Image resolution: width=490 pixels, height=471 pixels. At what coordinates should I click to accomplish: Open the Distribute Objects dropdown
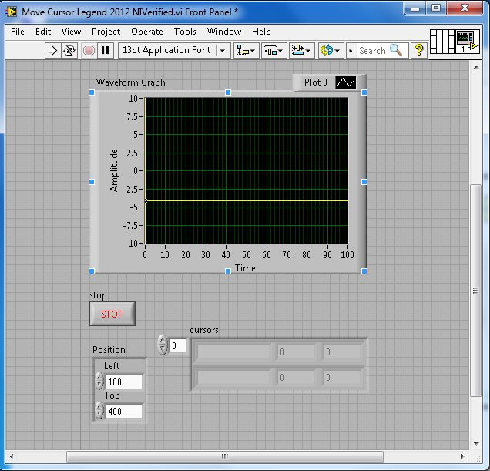(274, 50)
